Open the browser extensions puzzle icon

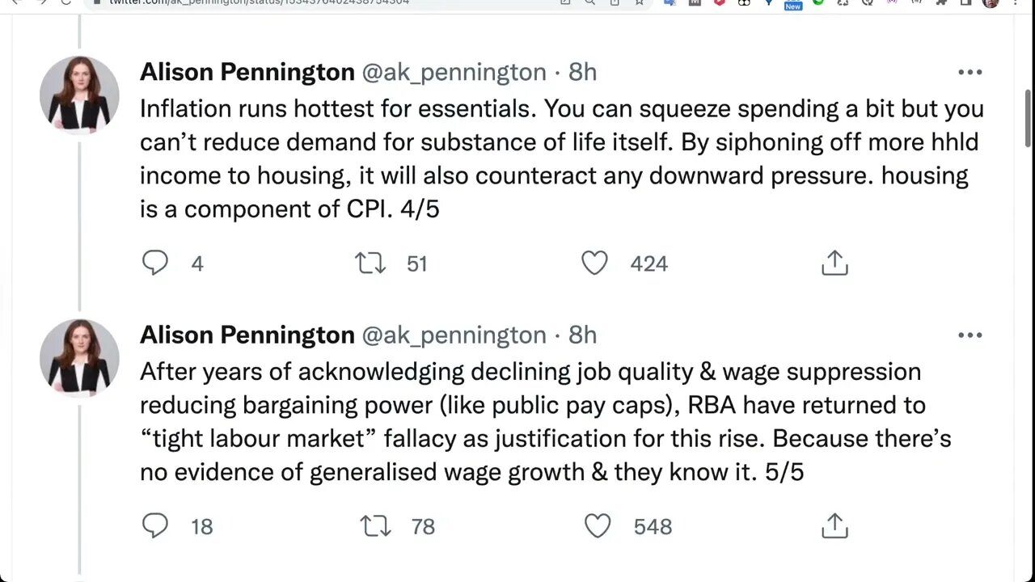click(x=941, y=2)
